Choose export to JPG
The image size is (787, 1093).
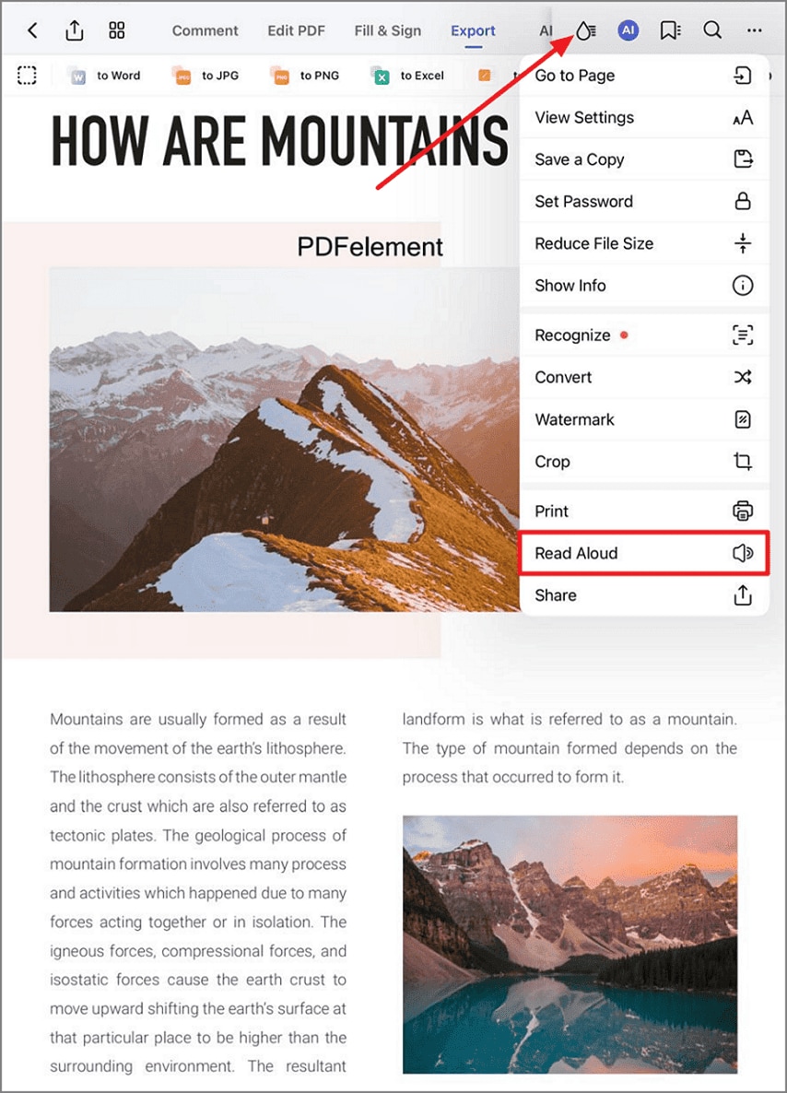click(x=206, y=76)
